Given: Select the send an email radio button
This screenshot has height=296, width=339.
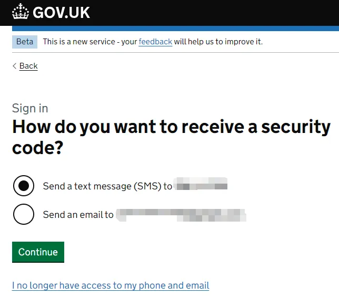Looking at the screenshot, I should [x=24, y=214].
